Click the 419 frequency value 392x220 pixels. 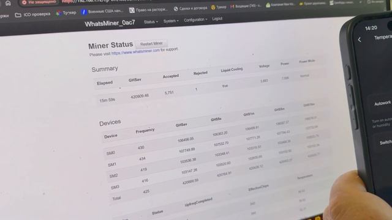(x=143, y=170)
